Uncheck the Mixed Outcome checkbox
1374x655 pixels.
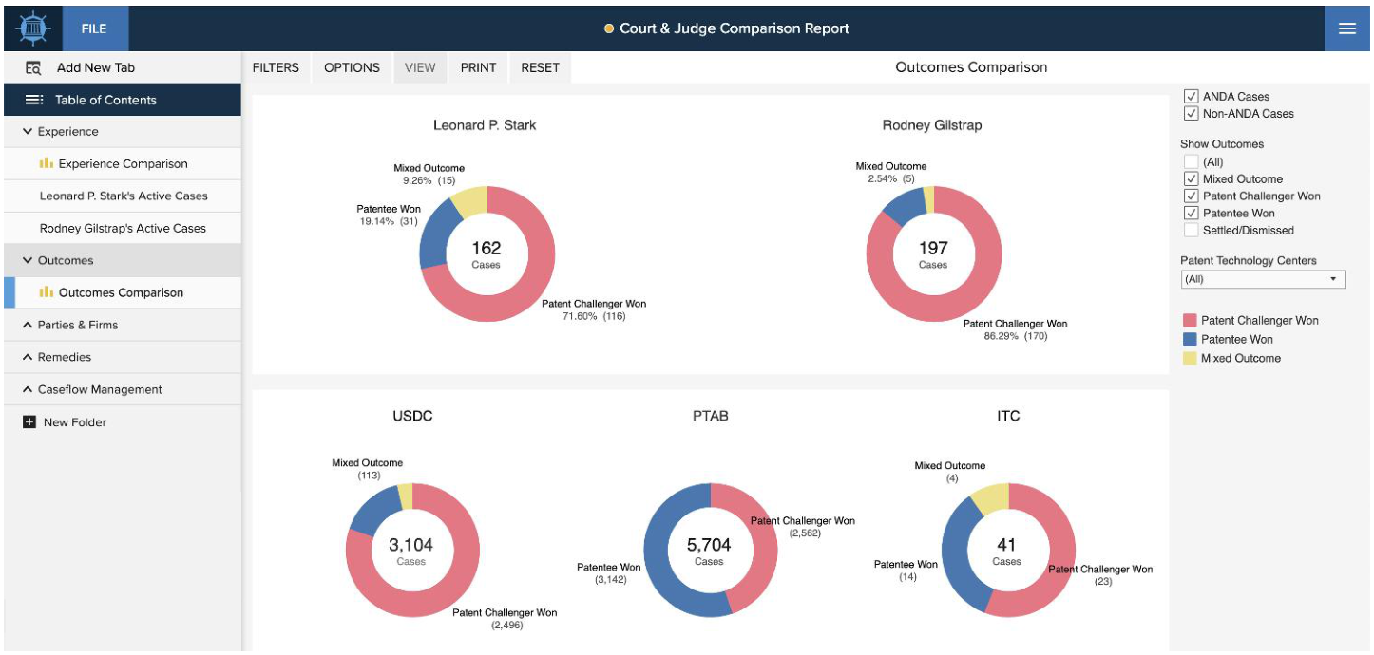(1191, 178)
